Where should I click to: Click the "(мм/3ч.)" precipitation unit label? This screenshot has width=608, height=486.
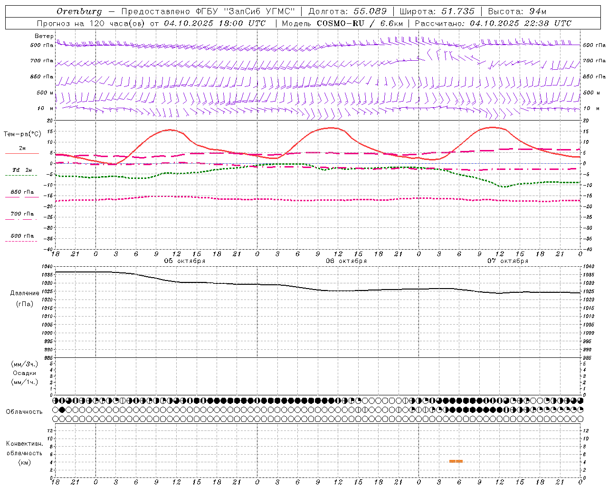coord(25,364)
